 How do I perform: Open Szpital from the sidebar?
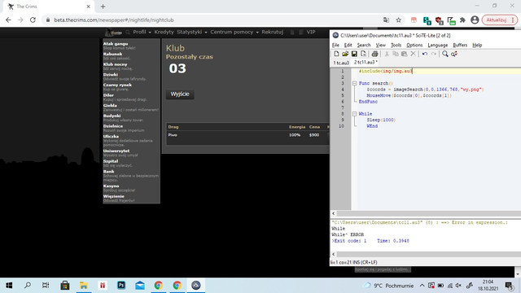111,161
